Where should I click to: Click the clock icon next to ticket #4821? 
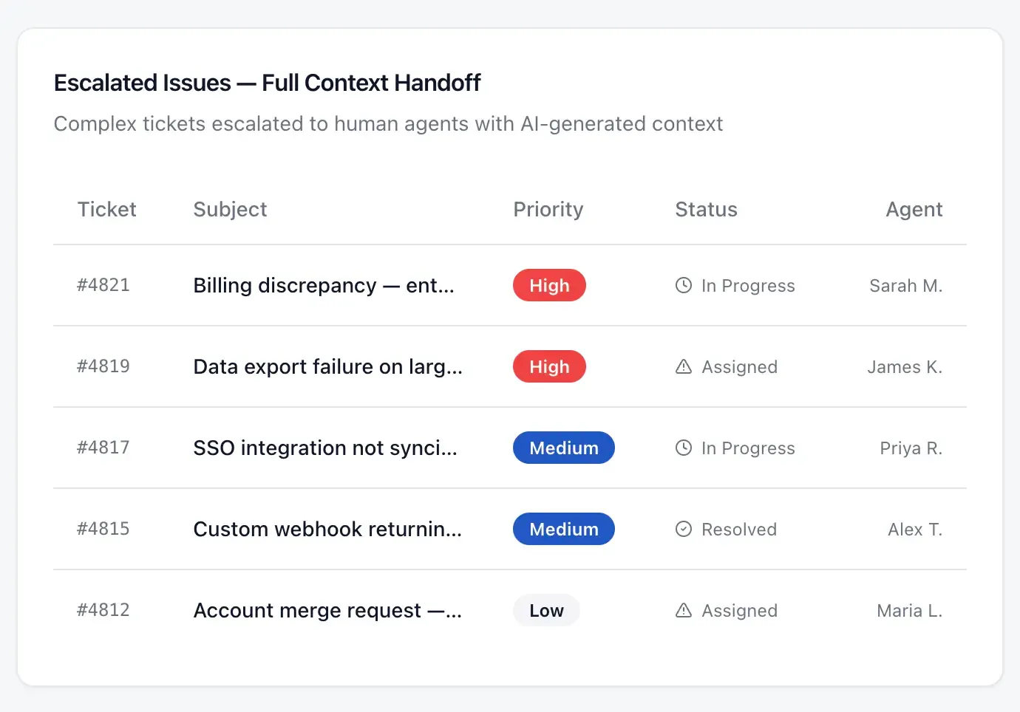pyautogui.click(x=684, y=285)
